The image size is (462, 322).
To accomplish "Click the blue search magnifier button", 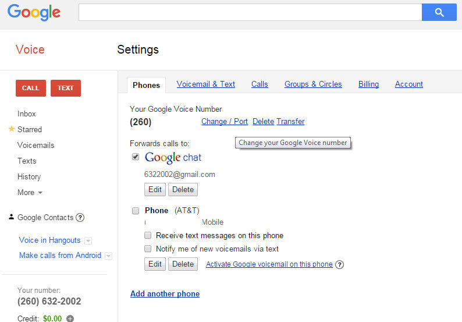I will tap(439, 12).
